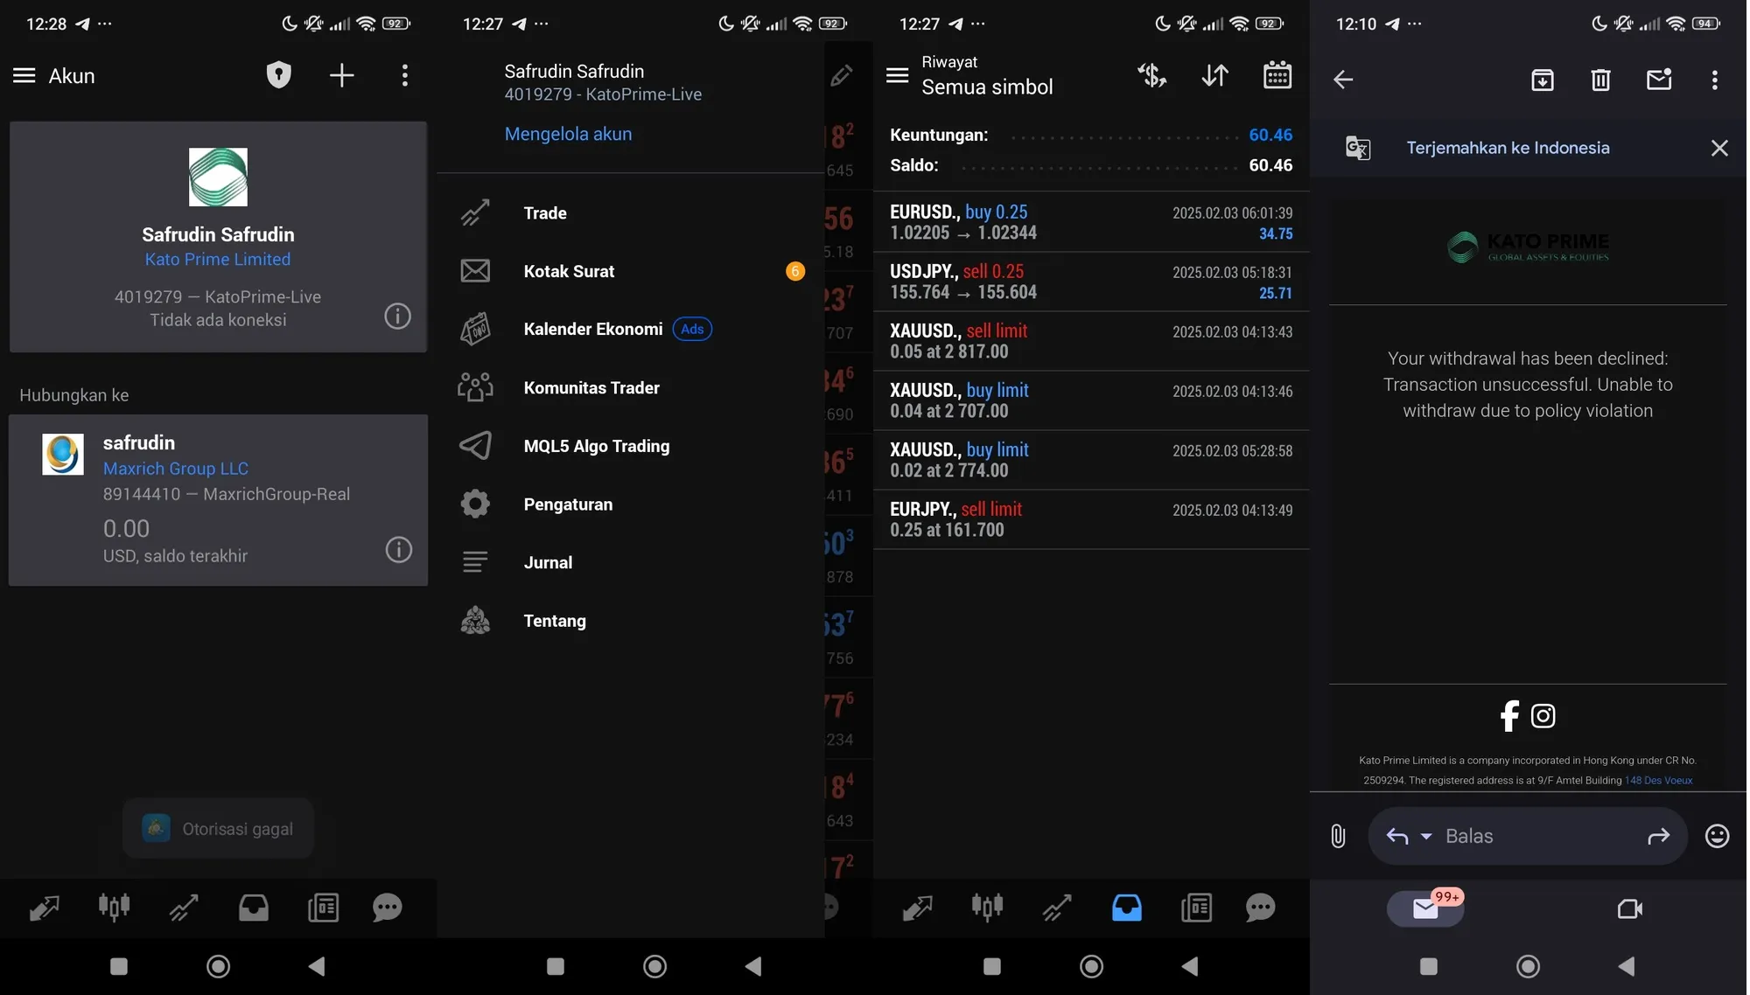The height and width of the screenshot is (995, 1750).
Task: Open the Kato Prime Limited broker link
Action: click(x=218, y=260)
